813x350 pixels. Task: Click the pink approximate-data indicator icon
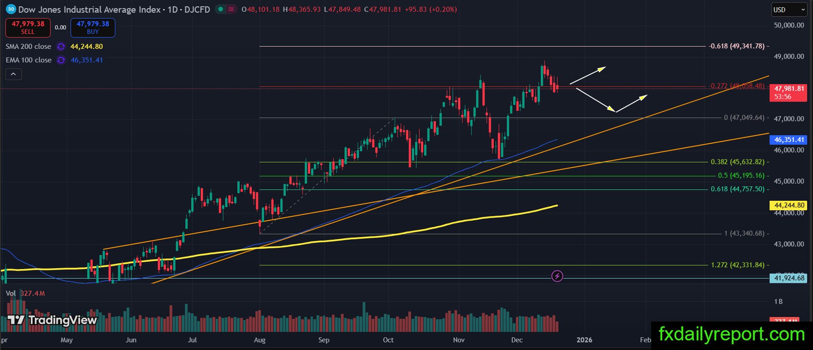pos(231,9)
